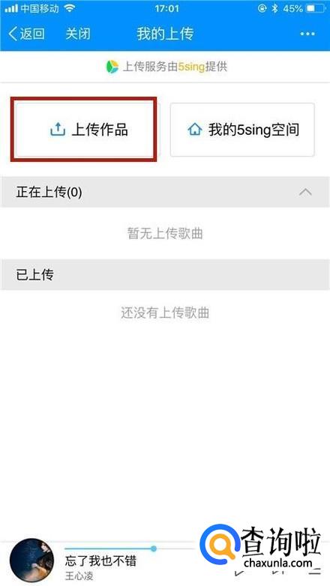
Task: Tap 关闭 in the top bar
Action: [x=78, y=34]
